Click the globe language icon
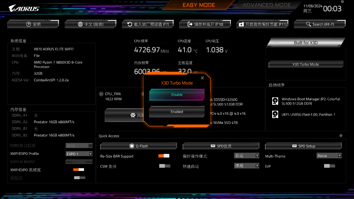Screen dimensions: 354x199 coord(80,24)
